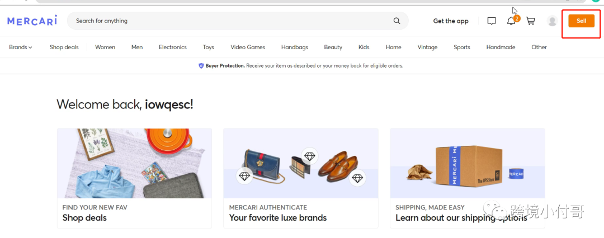Open Learn about shipping options card
604x238 pixels.
468,178
